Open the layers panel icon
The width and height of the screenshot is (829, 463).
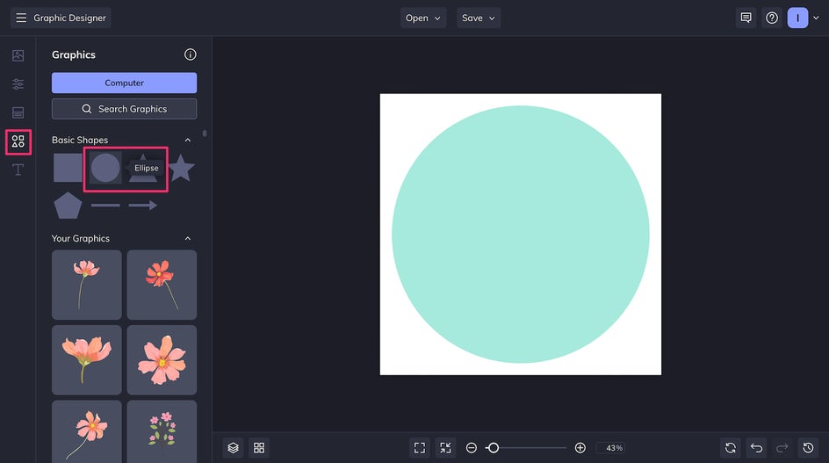click(234, 448)
